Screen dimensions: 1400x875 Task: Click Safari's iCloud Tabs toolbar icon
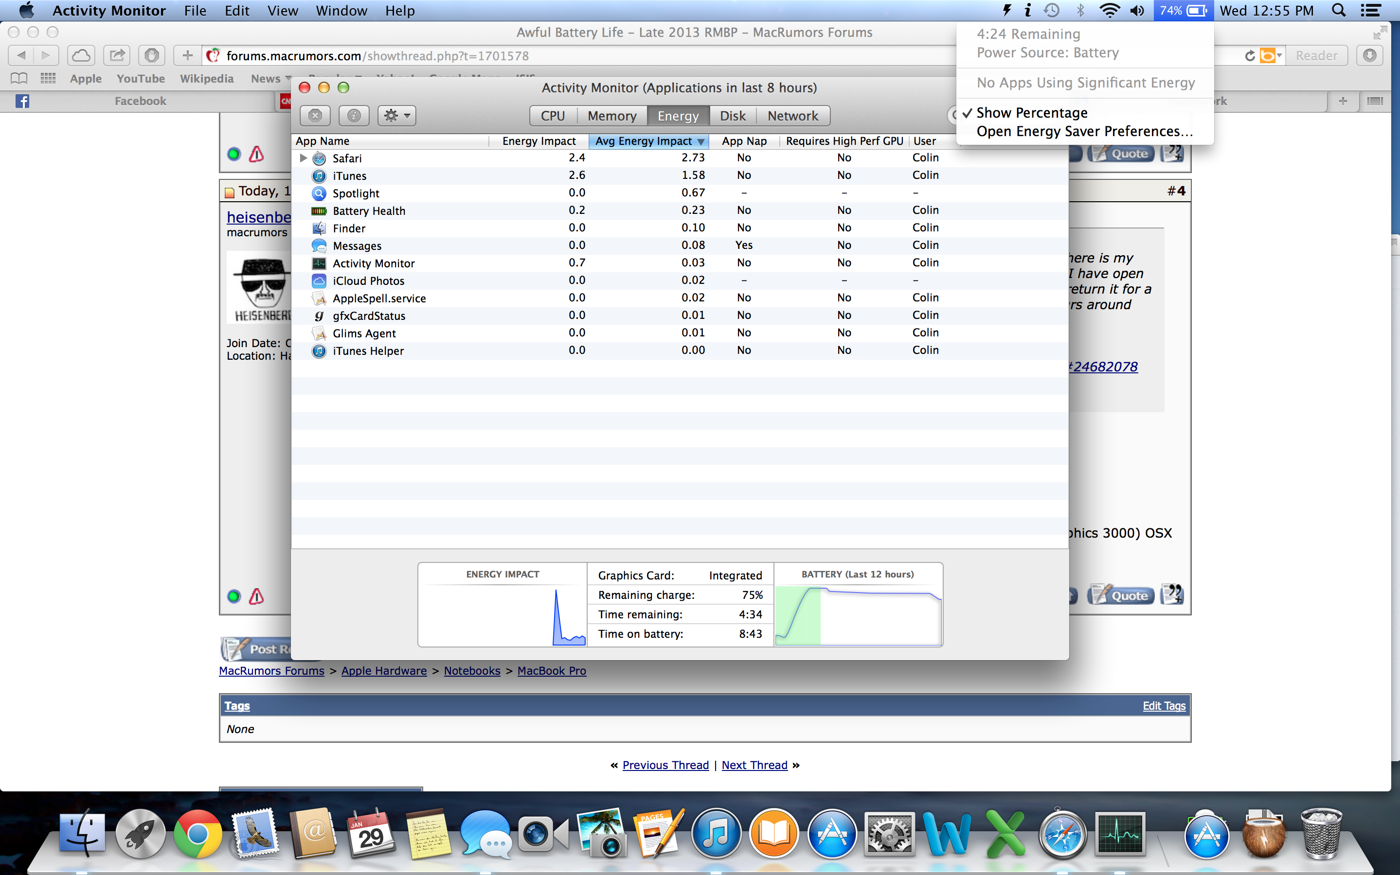[81, 55]
